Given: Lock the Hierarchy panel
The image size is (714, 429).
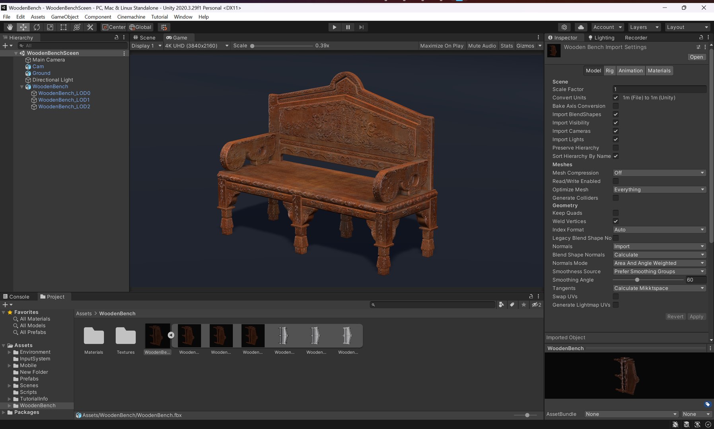Looking at the screenshot, I should coord(117,37).
